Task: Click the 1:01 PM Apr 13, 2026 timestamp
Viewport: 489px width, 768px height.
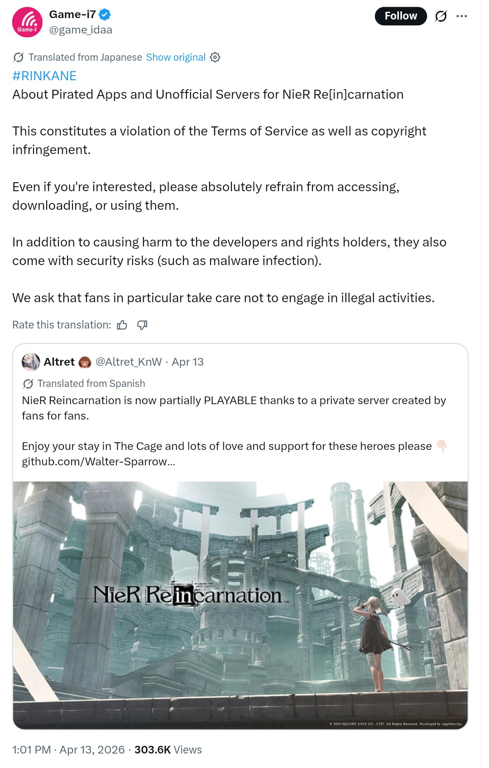Action: [68, 749]
